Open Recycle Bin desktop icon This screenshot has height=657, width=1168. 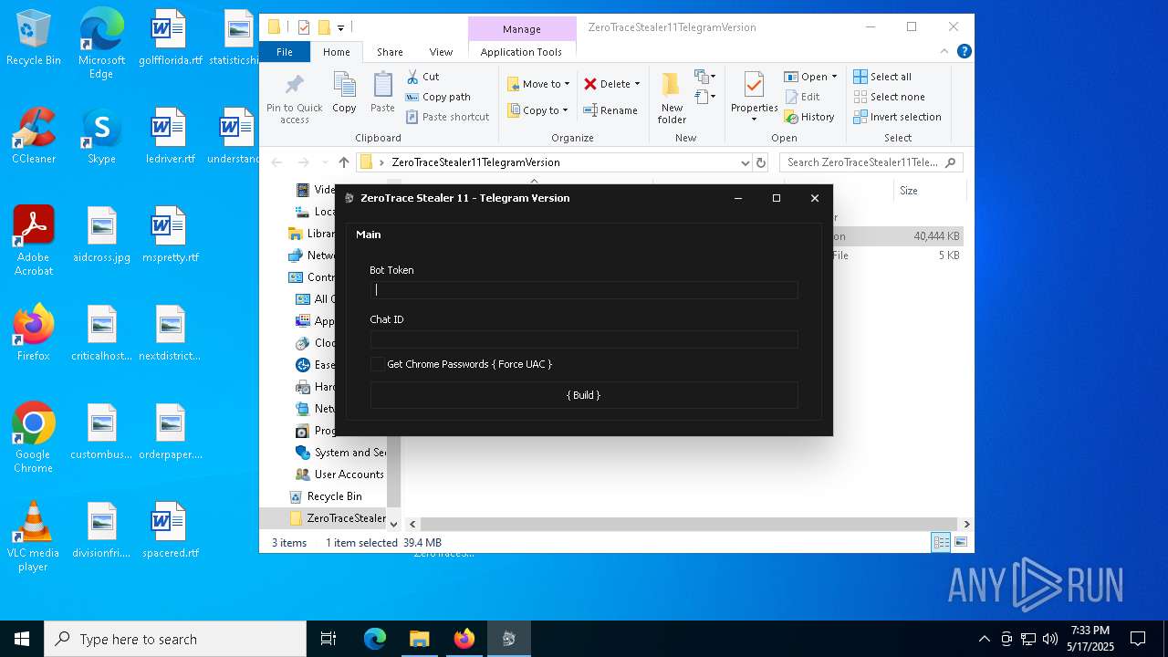(34, 37)
